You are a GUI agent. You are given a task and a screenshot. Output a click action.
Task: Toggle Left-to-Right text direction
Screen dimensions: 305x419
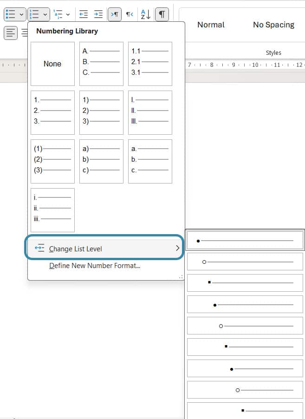pos(115,14)
